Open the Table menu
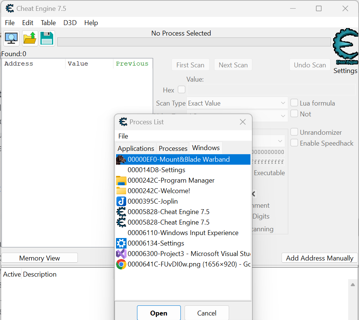 click(48, 23)
